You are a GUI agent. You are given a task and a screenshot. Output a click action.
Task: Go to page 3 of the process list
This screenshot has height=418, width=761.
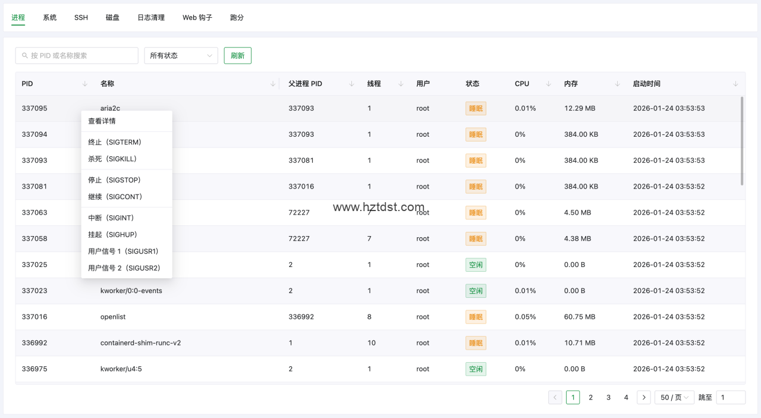coord(608,397)
